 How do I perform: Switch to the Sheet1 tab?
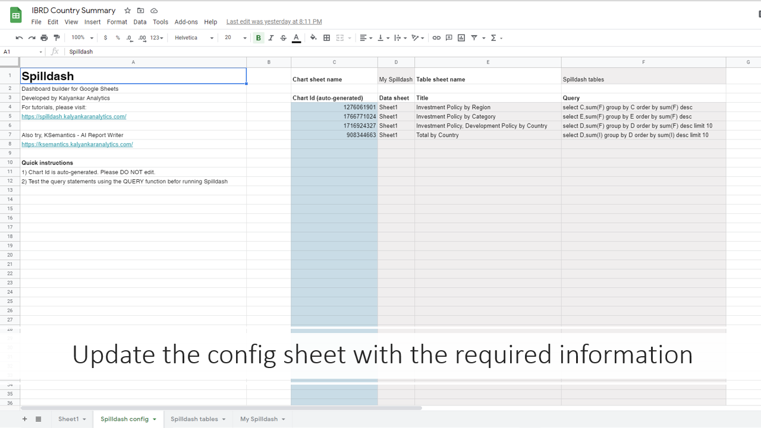click(x=72, y=419)
